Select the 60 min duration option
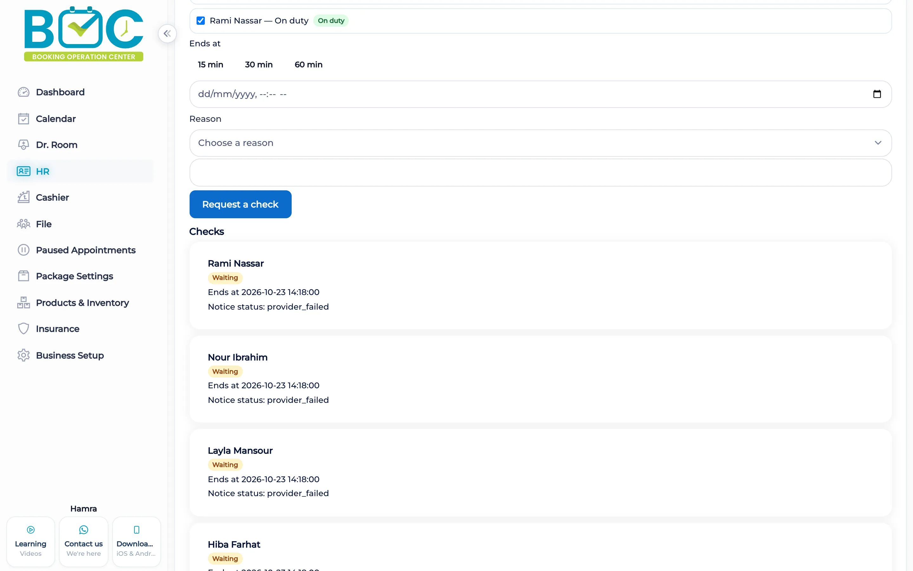This screenshot has width=913, height=571. click(308, 65)
